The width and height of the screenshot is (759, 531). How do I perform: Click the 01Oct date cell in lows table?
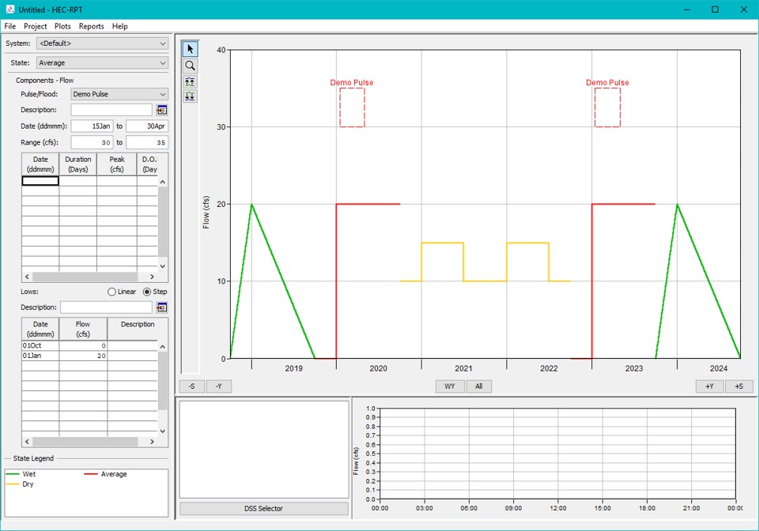40,346
